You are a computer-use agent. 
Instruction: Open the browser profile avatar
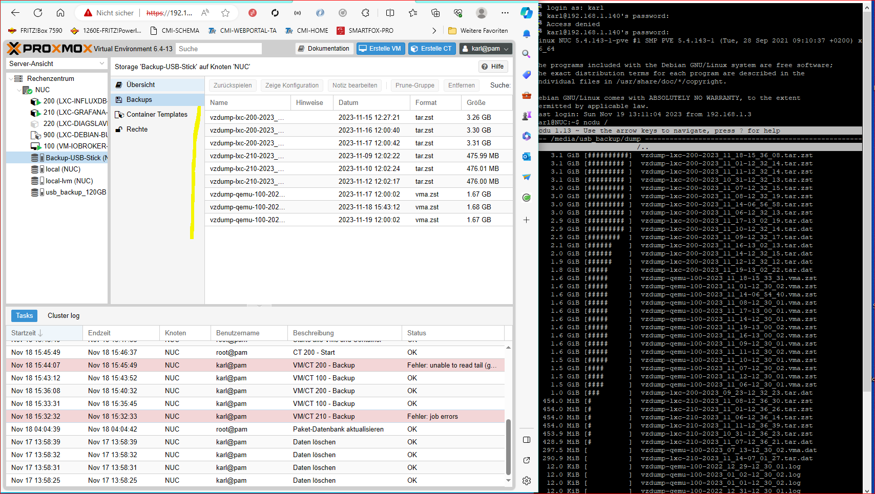pyautogui.click(x=482, y=13)
